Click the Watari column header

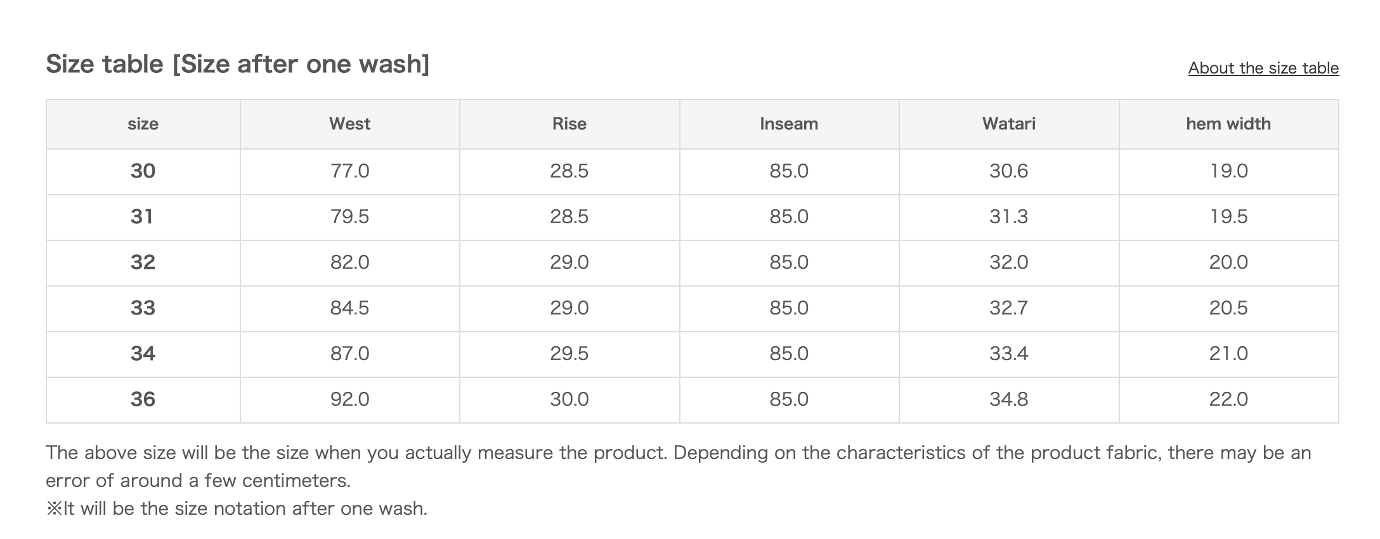tap(1008, 124)
